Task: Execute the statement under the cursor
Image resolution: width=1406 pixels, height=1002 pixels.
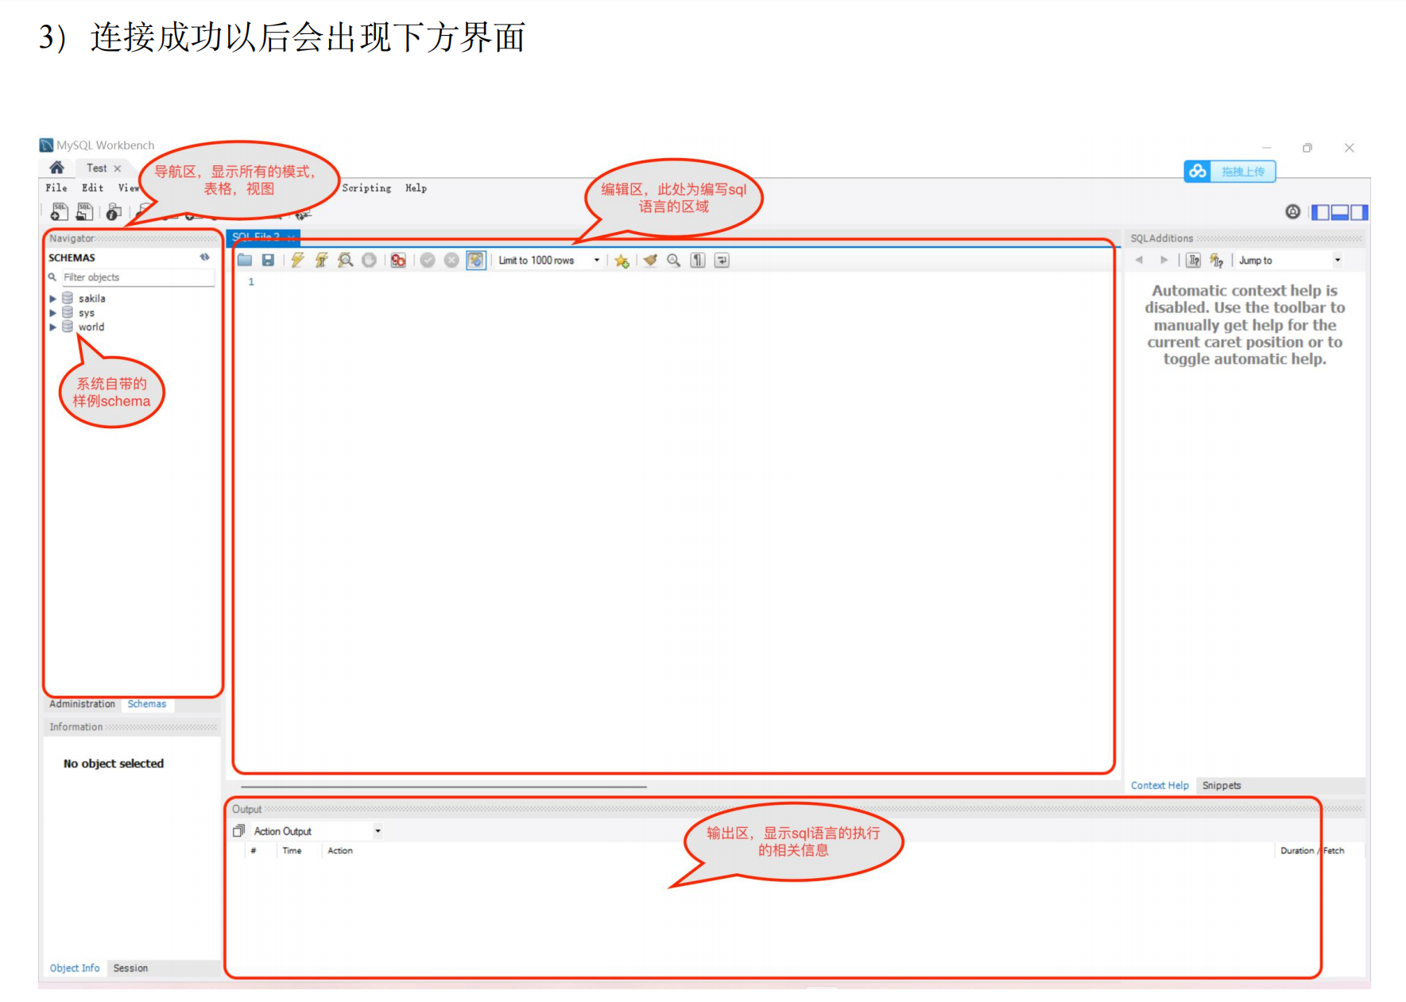Action: point(321,260)
